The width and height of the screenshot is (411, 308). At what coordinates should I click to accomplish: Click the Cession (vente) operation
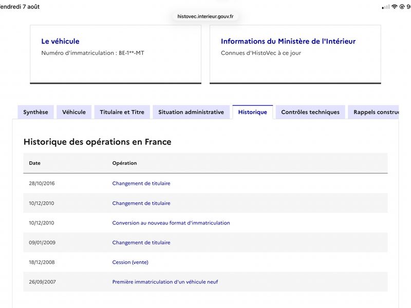click(130, 262)
